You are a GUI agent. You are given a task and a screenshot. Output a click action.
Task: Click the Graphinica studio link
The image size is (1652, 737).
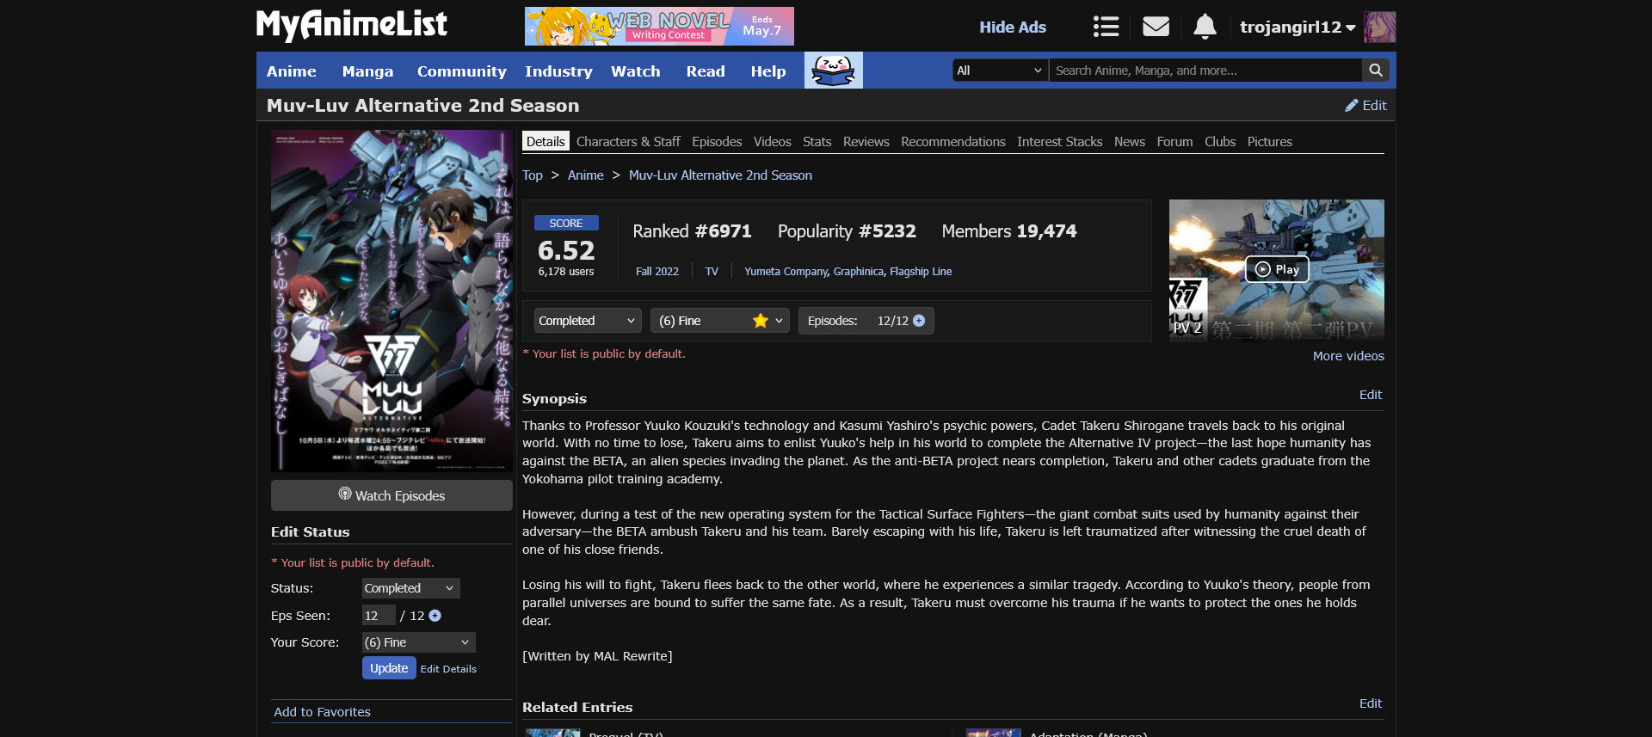[x=858, y=271]
